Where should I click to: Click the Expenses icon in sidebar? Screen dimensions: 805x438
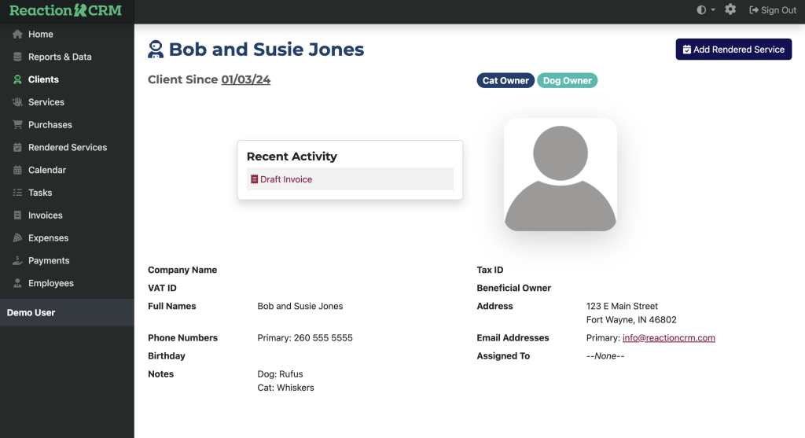click(x=17, y=238)
